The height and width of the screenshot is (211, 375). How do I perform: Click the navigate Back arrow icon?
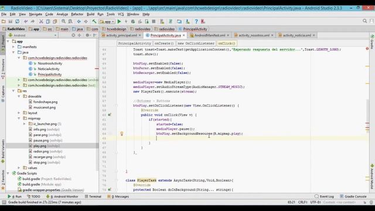pos(79,22)
